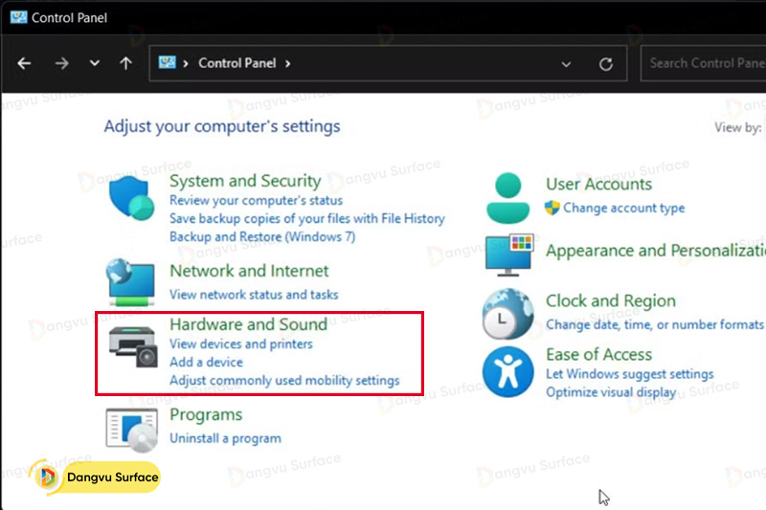Go forward with the right arrow
Screen dimensions: 766x510
point(61,63)
